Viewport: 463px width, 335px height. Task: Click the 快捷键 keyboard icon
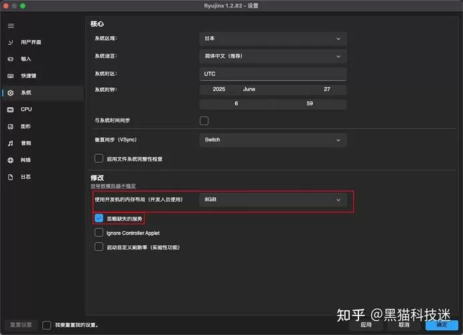tap(11, 76)
